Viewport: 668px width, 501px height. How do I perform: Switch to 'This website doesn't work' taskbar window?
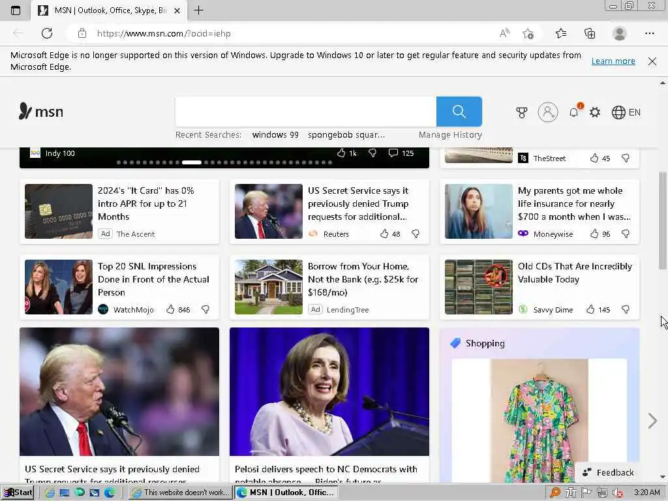pyautogui.click(x=180, y=493)
